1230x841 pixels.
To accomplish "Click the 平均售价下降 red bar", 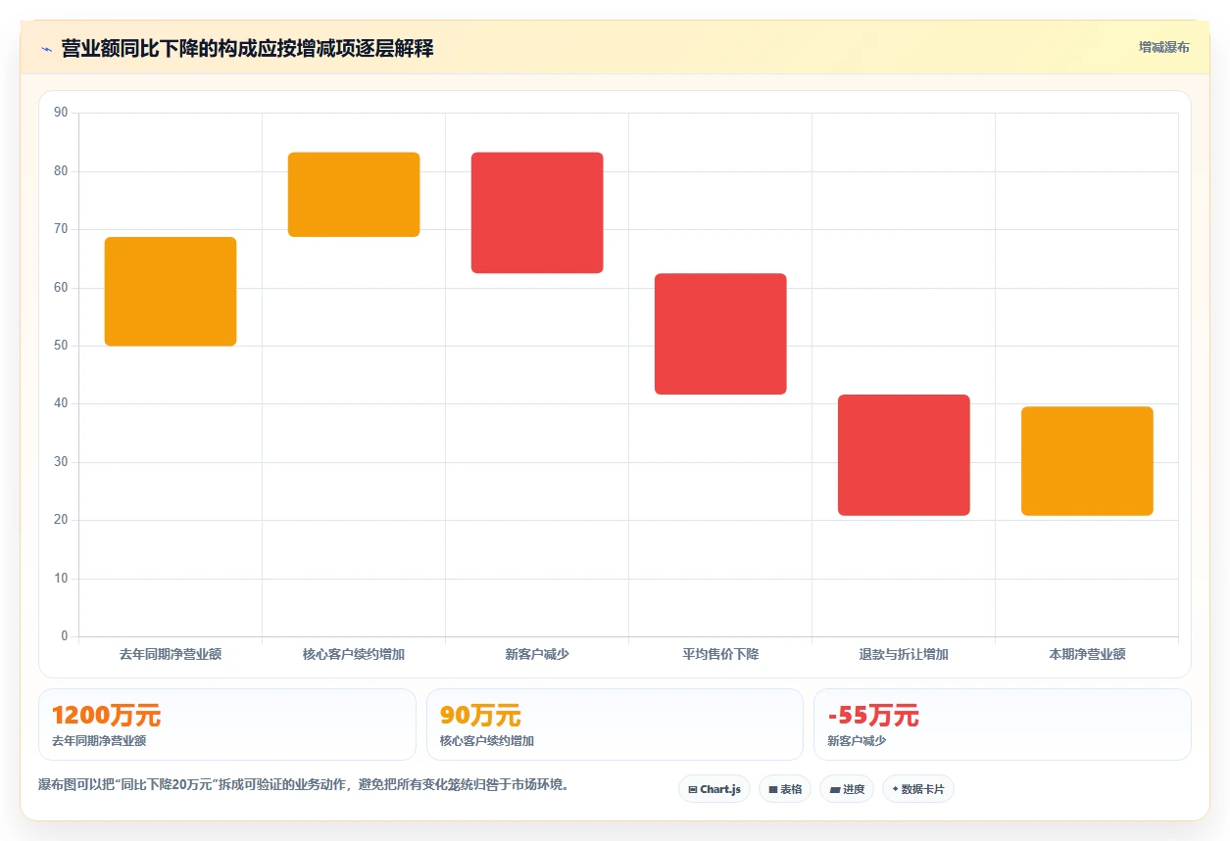I will (x=720, y=334).
